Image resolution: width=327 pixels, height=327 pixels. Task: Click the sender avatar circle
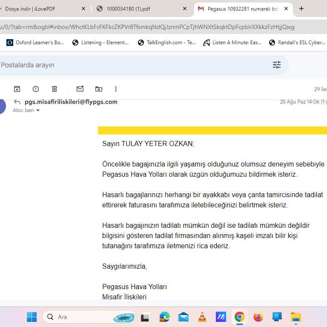[x=2, y=106]
